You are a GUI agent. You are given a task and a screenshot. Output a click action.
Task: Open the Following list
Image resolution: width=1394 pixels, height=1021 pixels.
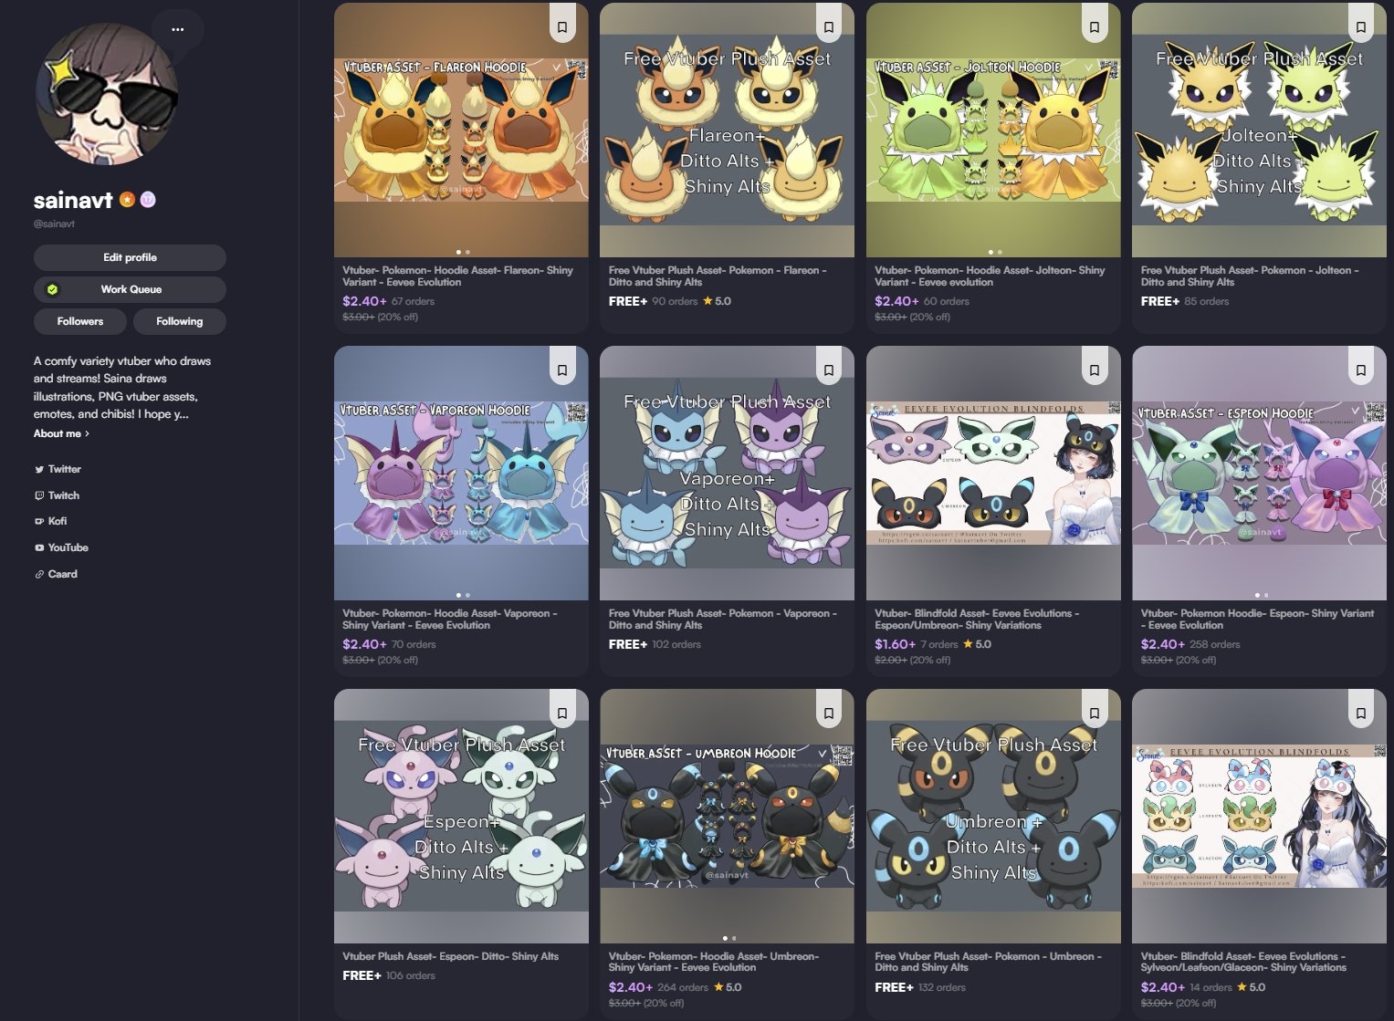point(180,321)
